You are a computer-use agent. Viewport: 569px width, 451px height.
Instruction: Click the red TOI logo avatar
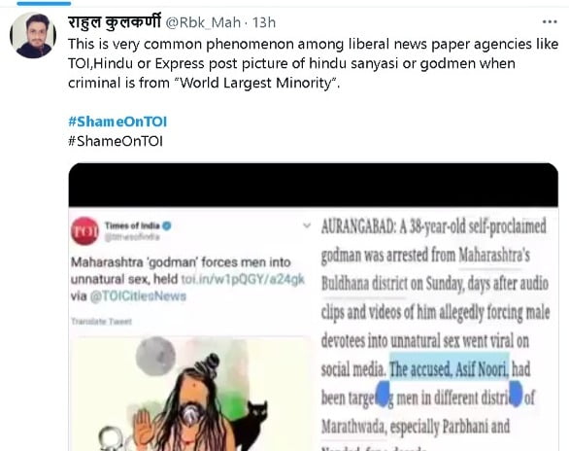click(84, 231)
